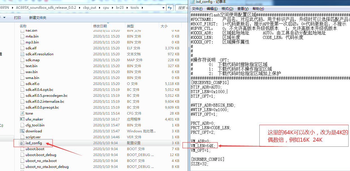This screenshot has height=171, width=350.
Task: Click the uboot.boot file icon
Action: pos(22,149)
